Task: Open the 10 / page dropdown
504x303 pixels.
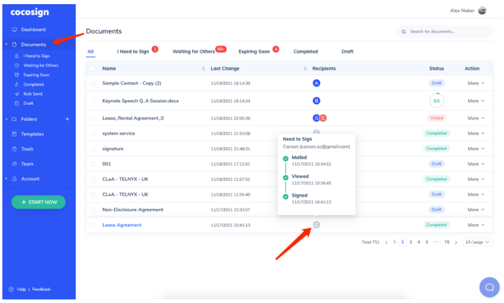Action: point(477,242)
